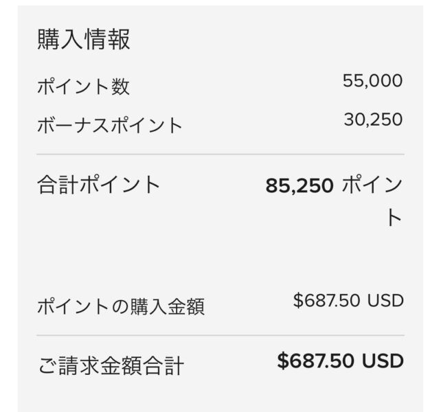Click the ポイント unit text beside 85,250
Viewport: 441px width, 412px height.
point(372,201)
